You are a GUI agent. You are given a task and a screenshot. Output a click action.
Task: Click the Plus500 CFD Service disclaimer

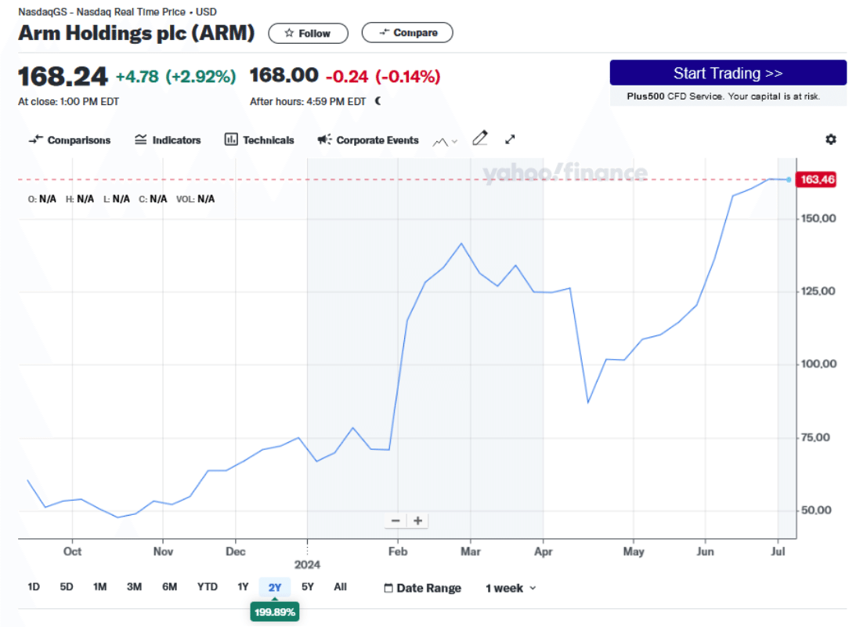point(723,96)
